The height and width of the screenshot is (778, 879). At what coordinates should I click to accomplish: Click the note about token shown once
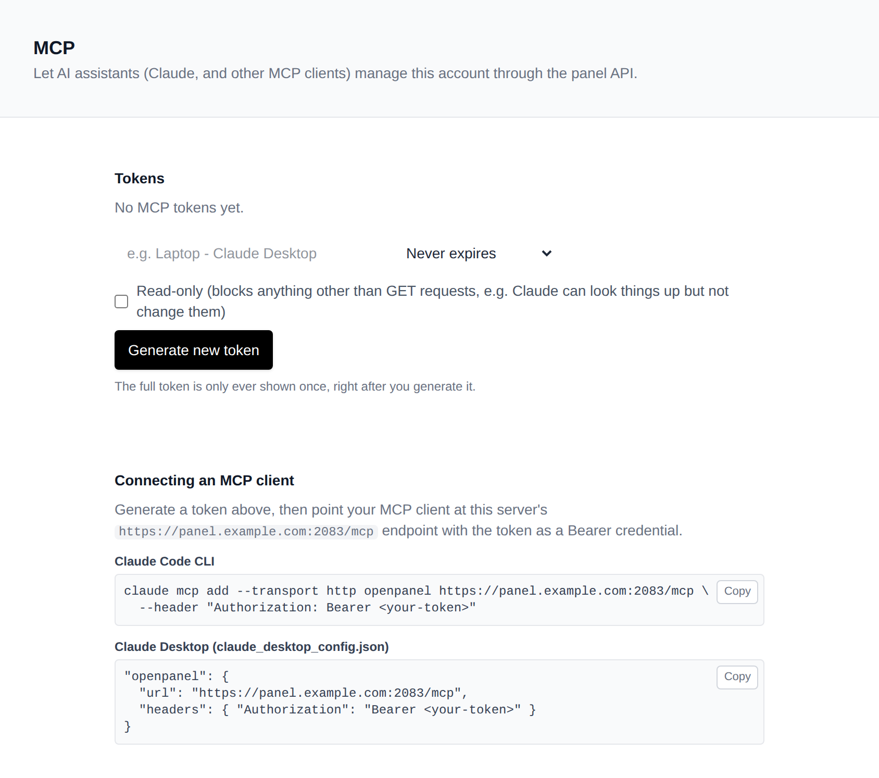point(295,386)
